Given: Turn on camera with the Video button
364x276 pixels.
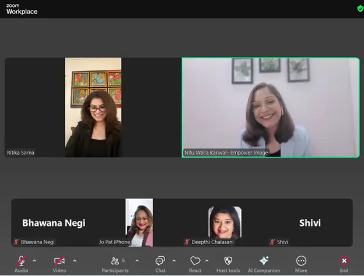Looking at the screenshot, I should click(59, 261).
